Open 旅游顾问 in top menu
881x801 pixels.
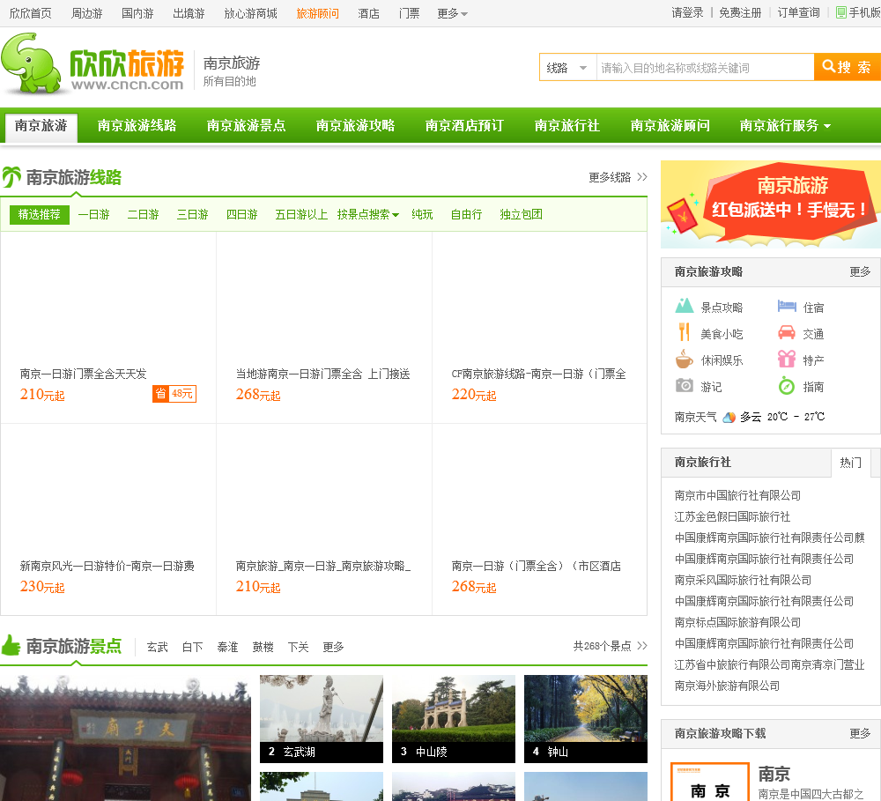click(317, 13)
